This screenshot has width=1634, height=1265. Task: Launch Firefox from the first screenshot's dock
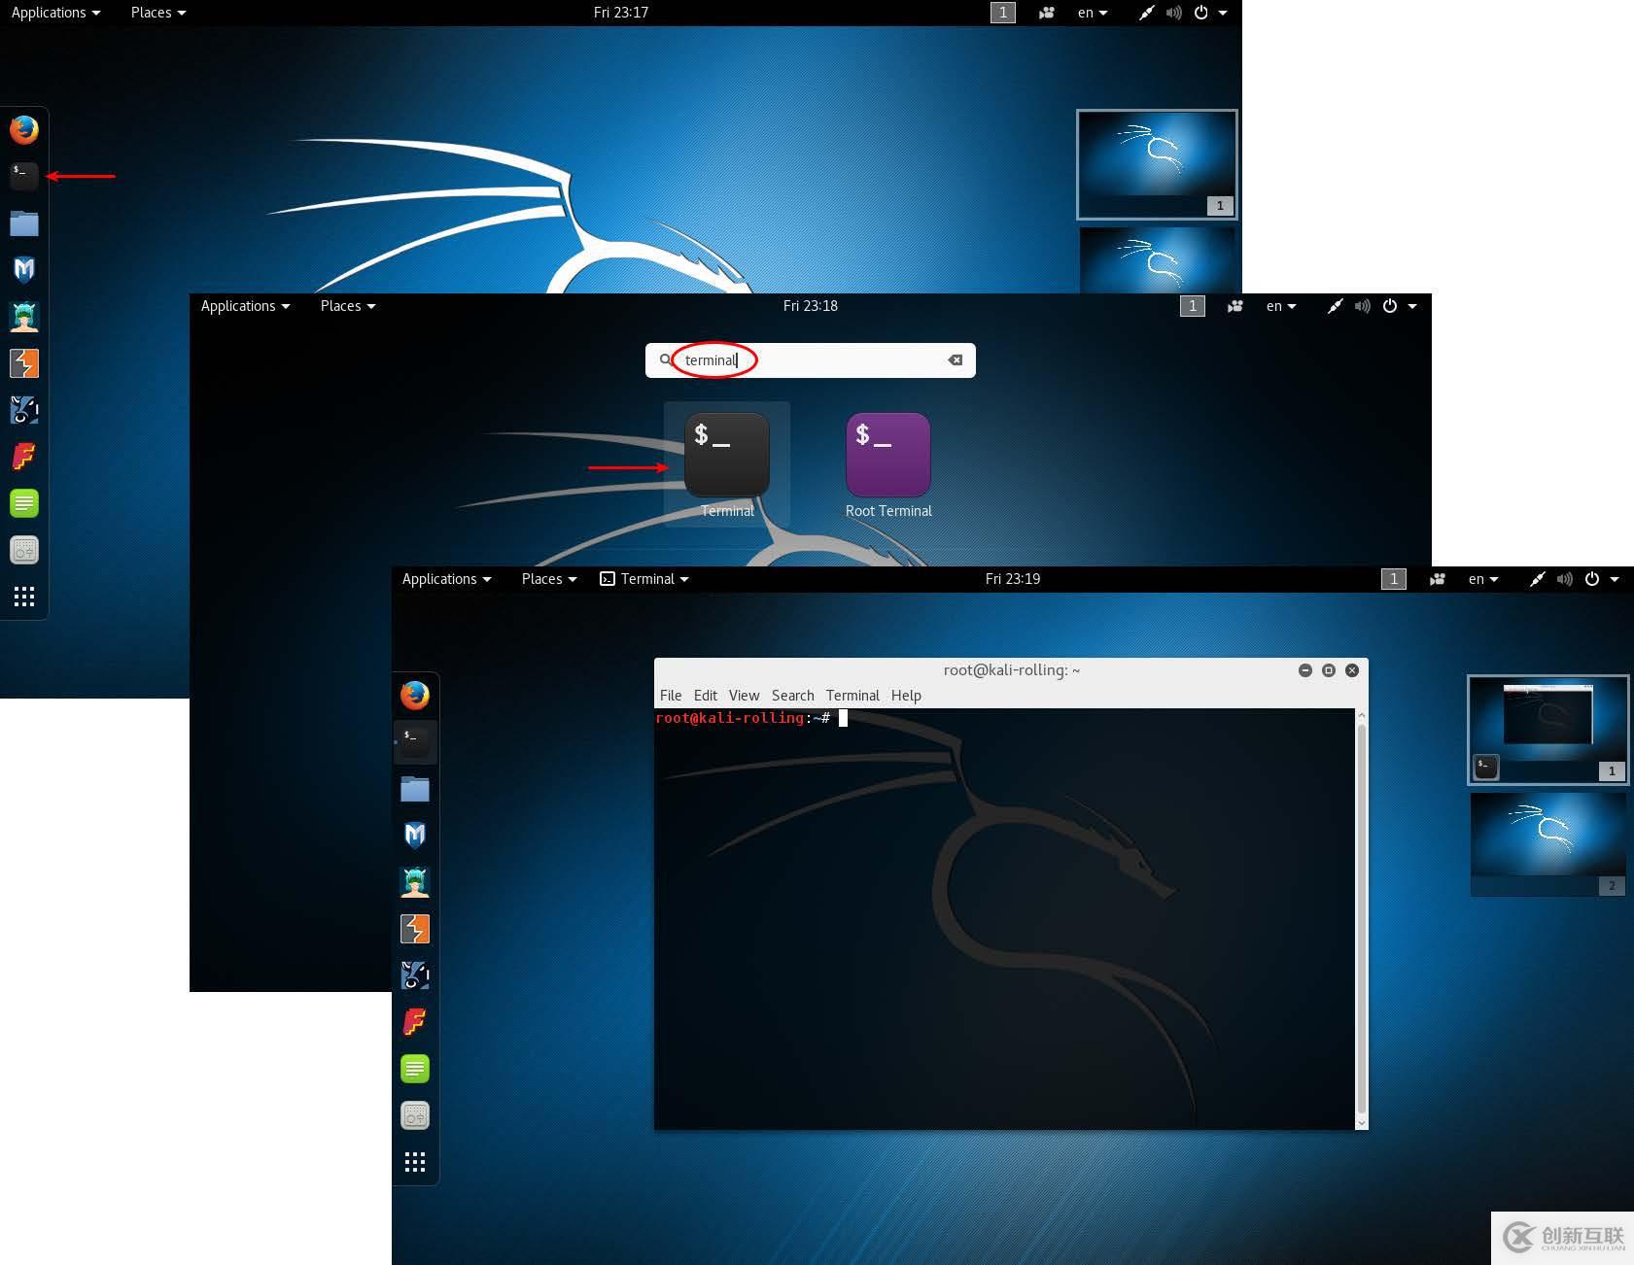click(x=24, y=129)
